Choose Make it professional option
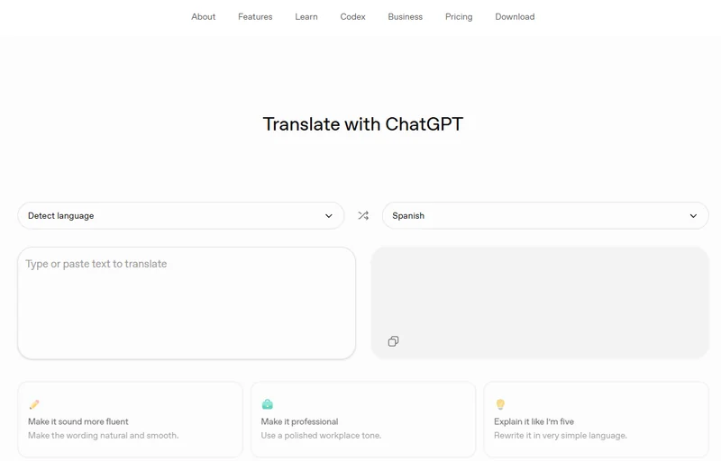The height and width of the screenshot is (461, 721). [x=363, y=420]
